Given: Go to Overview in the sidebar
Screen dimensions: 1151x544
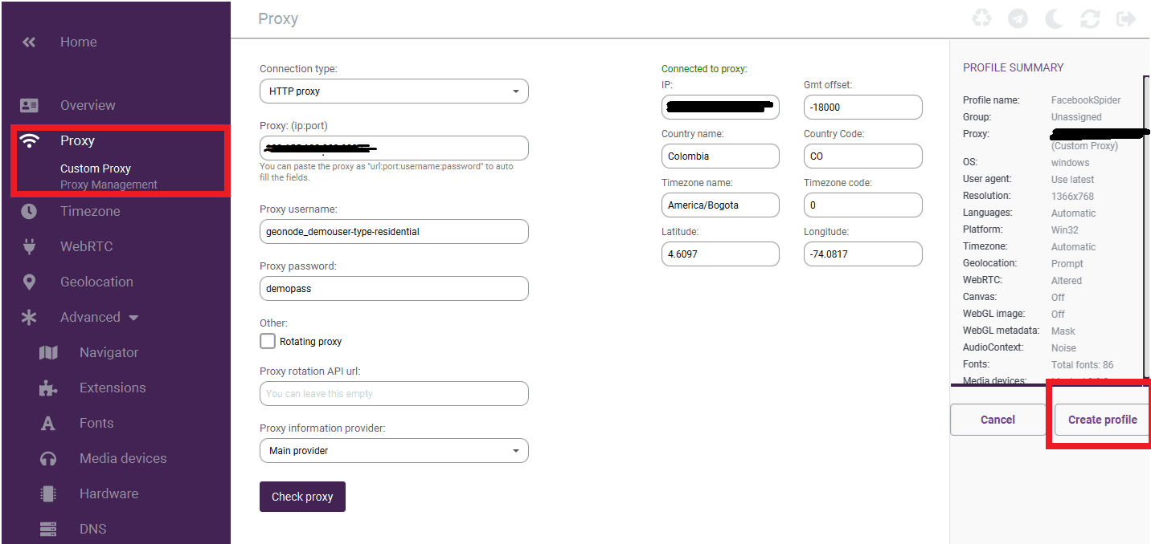Looking at the screenshot, I should click(x=87, y=105).
